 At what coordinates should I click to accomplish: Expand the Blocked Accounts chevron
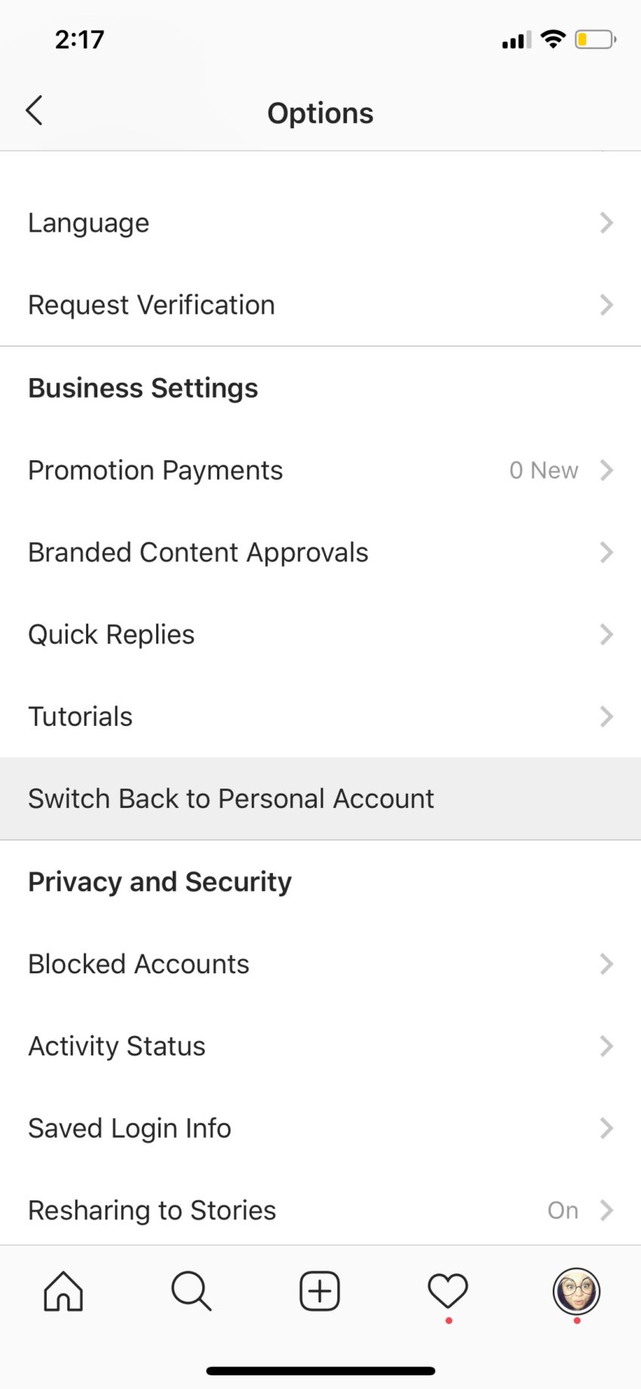tap(606, 963)
